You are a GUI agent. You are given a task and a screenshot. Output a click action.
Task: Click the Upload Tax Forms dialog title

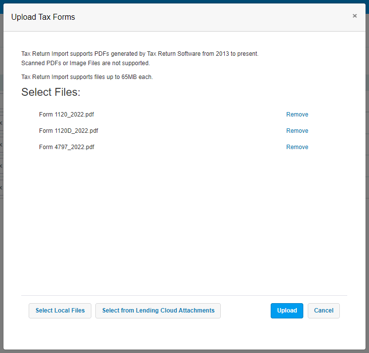pyautogui.click(x=43, y=17)
